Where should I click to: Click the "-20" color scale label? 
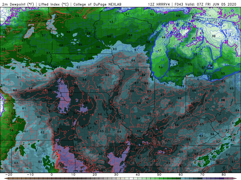coord(9,175)
